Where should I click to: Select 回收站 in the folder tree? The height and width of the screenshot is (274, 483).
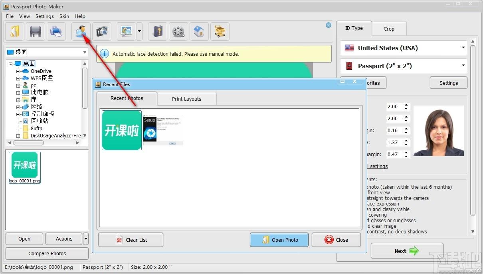tap(40, 121)
